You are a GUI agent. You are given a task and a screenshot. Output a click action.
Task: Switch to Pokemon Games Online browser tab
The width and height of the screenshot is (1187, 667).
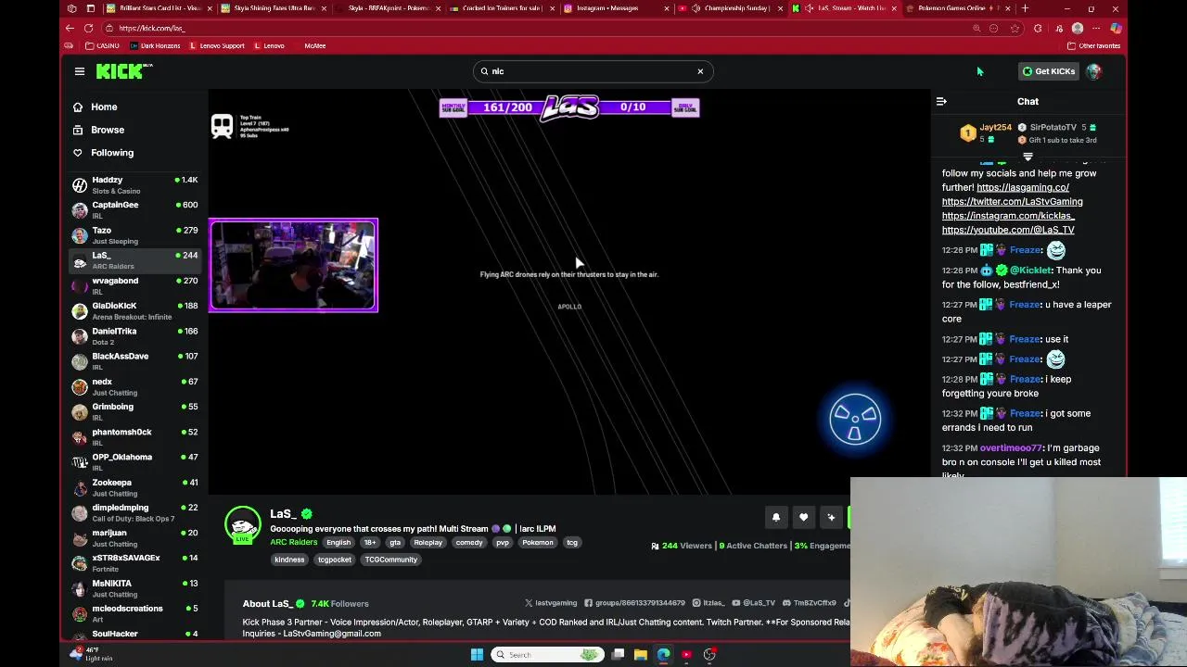(955, 8)
